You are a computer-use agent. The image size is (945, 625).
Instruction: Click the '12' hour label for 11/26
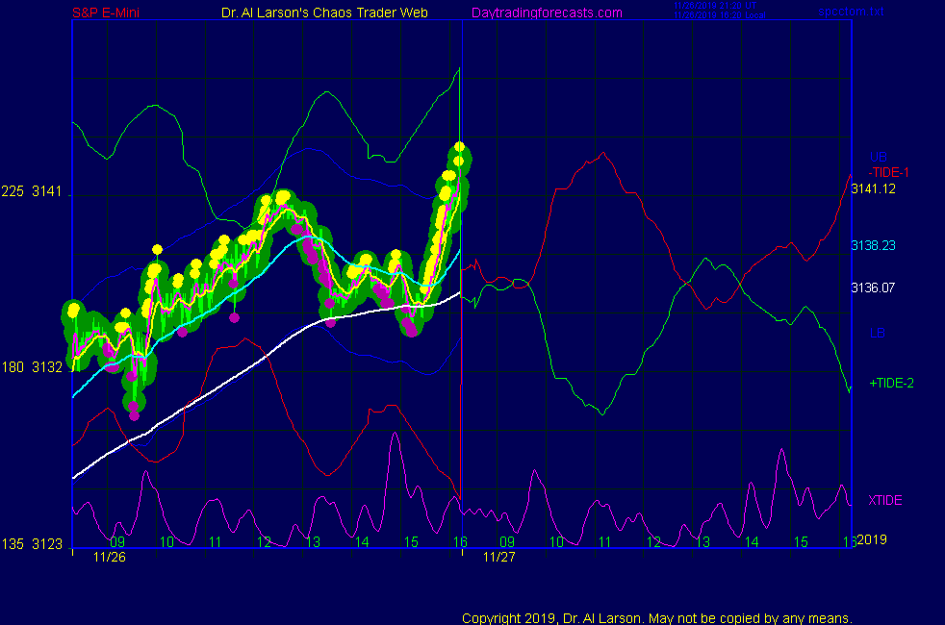pos(264,542)
